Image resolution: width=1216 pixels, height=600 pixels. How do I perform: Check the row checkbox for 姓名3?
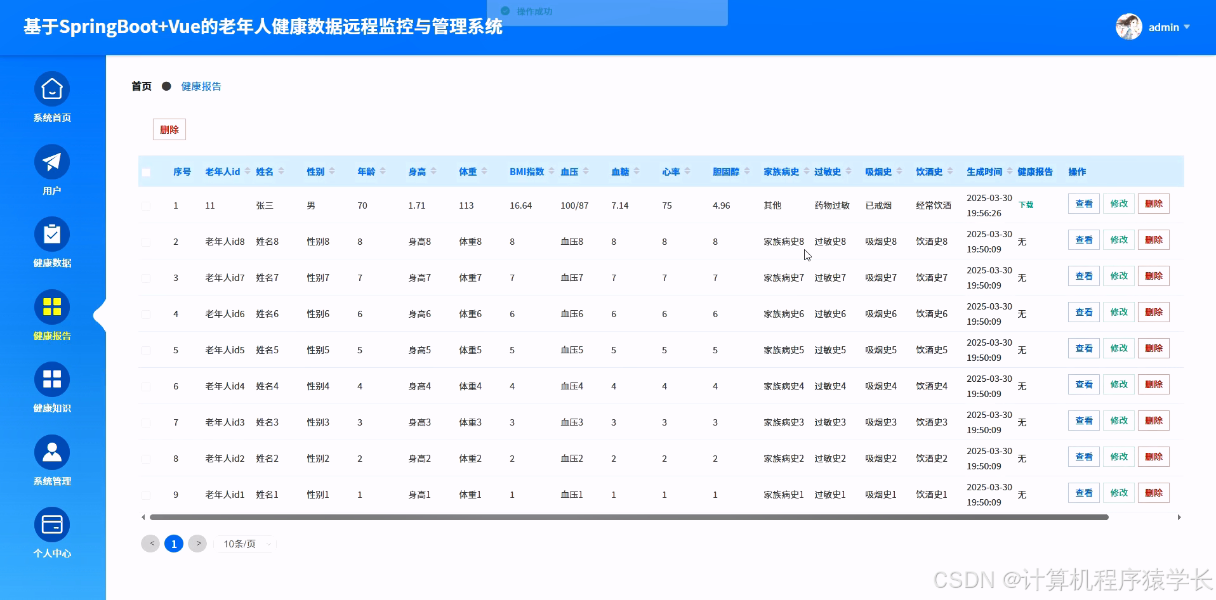tap(146, 423)
